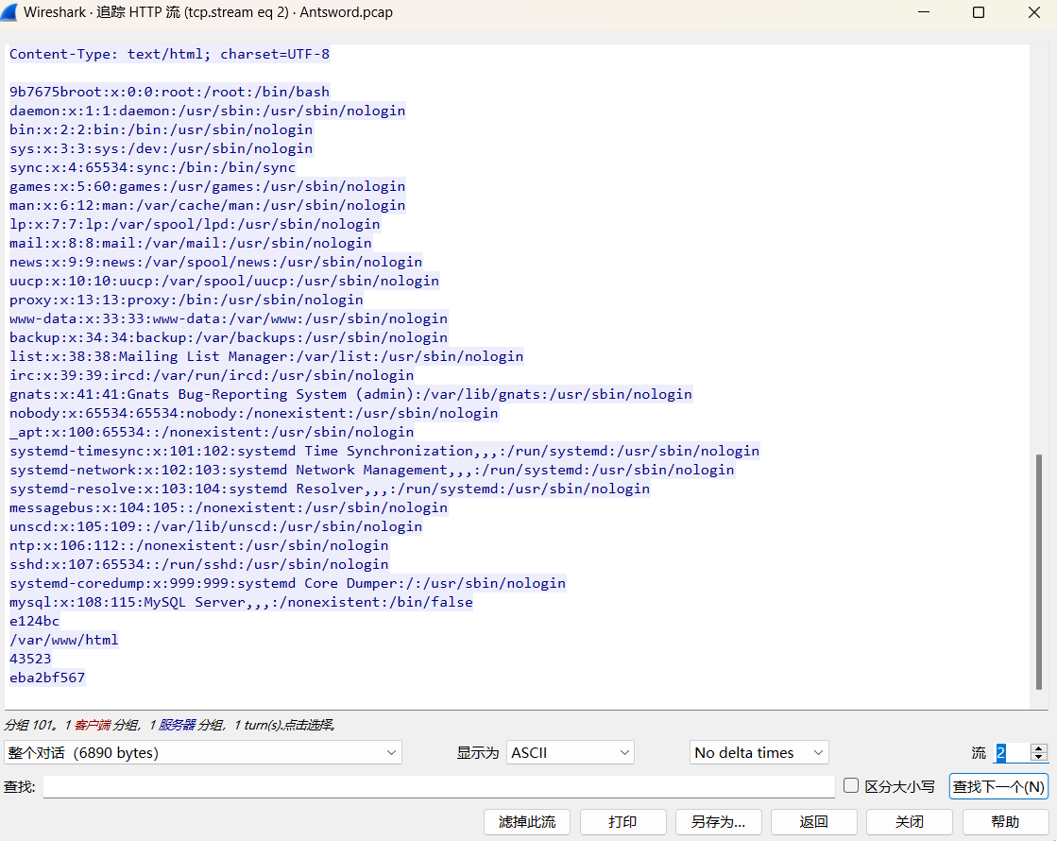
Task: Click the proxy:x:13:13 line
Action: [186, 300]
